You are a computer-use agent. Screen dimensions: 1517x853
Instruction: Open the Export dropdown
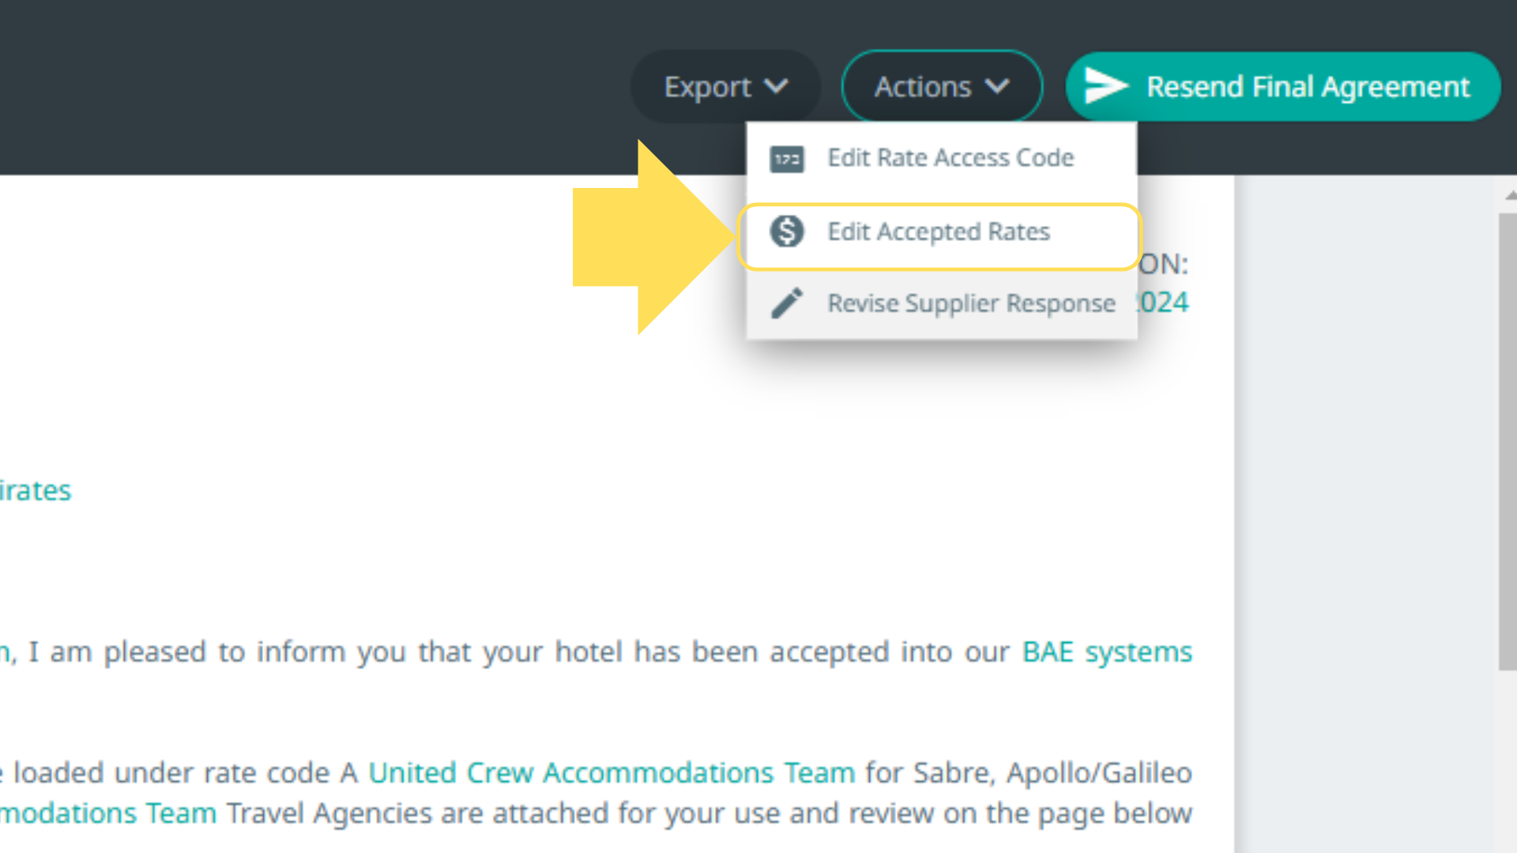point(725,86)
